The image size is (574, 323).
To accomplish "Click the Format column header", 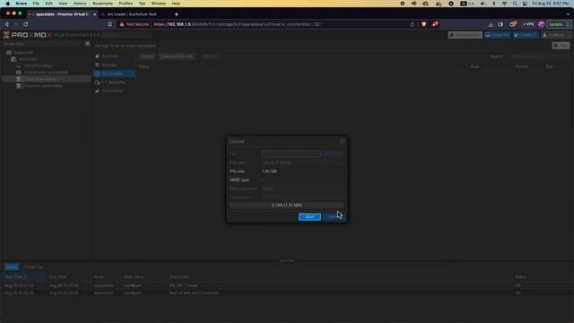I will (522, 66).
